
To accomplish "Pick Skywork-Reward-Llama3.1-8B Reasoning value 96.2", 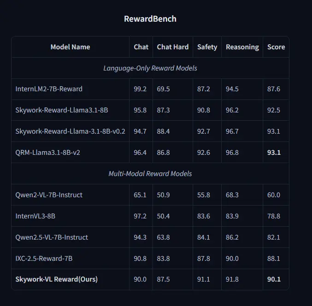I will [232, 110].
